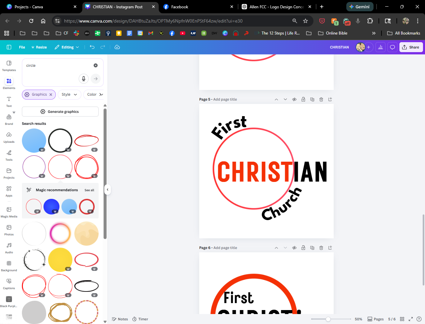The image size is (425, 324).
Task: Open the Uploads sidebar panel
Action: [9, 137]
